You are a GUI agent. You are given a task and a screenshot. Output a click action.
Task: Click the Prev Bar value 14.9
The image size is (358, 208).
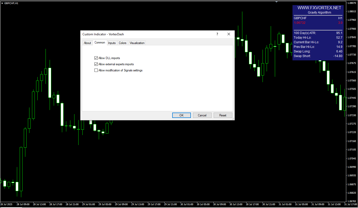(339, 47)
